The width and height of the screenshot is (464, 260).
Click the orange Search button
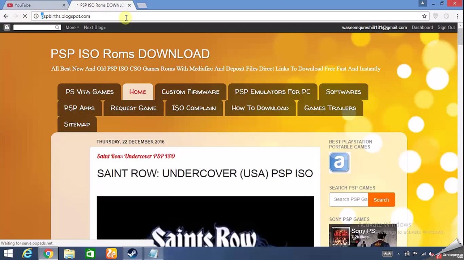click(x=381, y=200)
